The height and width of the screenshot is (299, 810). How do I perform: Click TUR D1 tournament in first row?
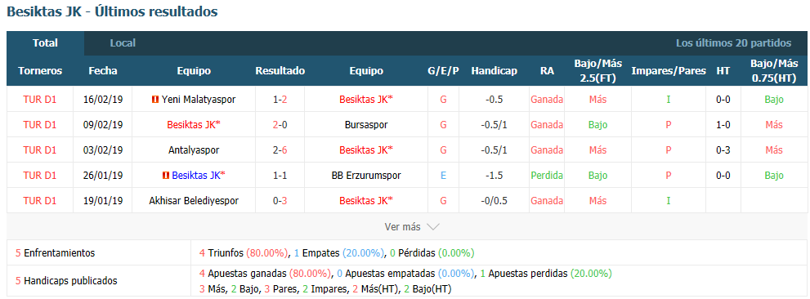40,100
